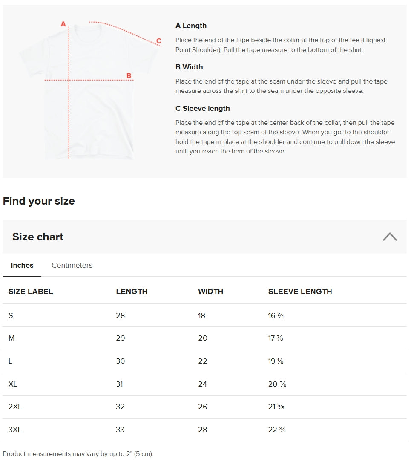This screenshot has height=462, width=414.
Task: Click the A Length instruction heading
Action: (x=191, y=26)
